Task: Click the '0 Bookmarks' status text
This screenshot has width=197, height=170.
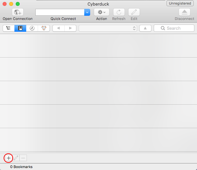Action: (21, 167)
